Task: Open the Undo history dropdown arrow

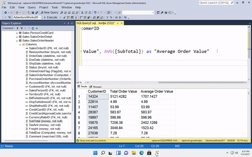Action: pos(98,13)
